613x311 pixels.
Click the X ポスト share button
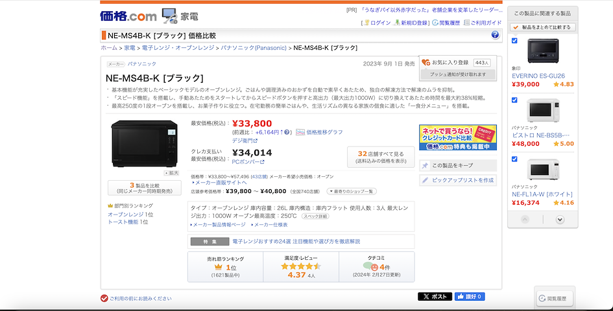(435, 297)
